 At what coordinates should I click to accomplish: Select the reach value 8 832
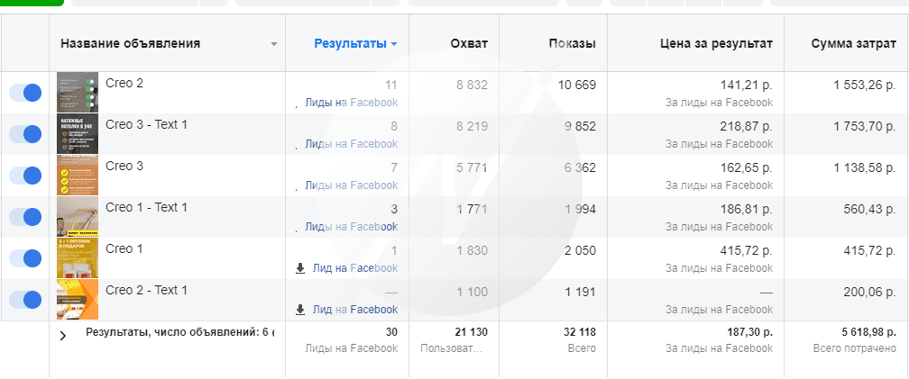tap(472, 85)
